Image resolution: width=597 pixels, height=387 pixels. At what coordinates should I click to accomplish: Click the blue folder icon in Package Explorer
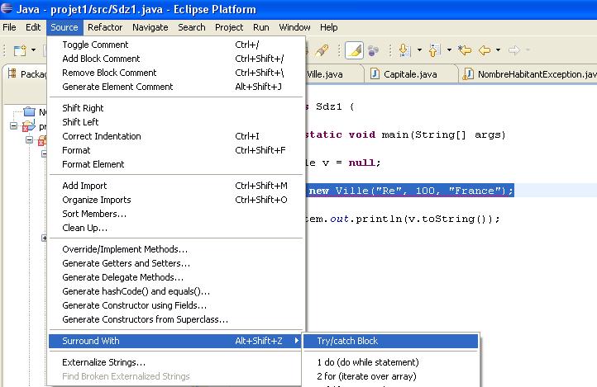pos(29,111)
